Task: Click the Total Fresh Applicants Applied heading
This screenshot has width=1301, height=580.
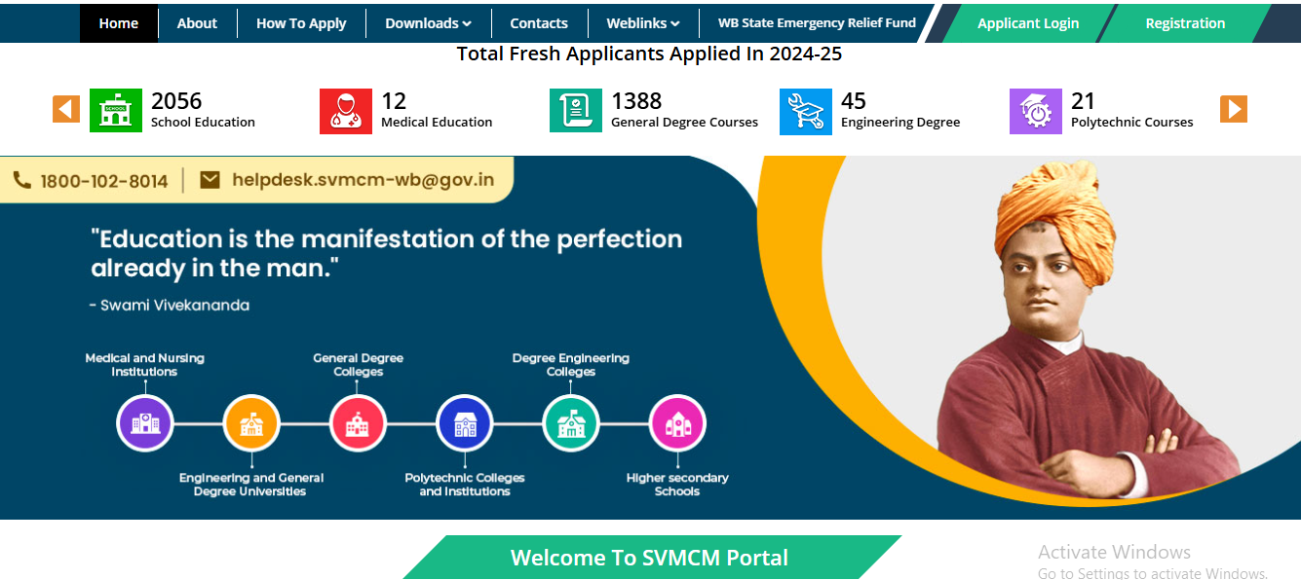Action: pos(649,54)
